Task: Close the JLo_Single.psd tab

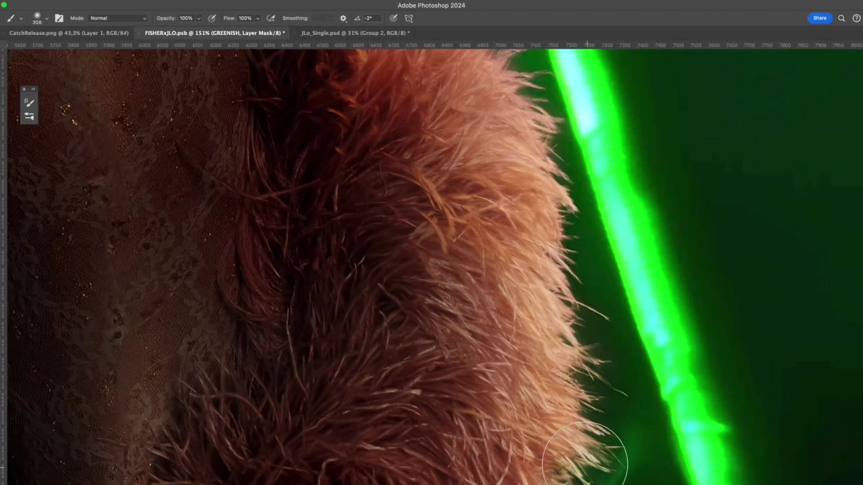Action: 295,33
